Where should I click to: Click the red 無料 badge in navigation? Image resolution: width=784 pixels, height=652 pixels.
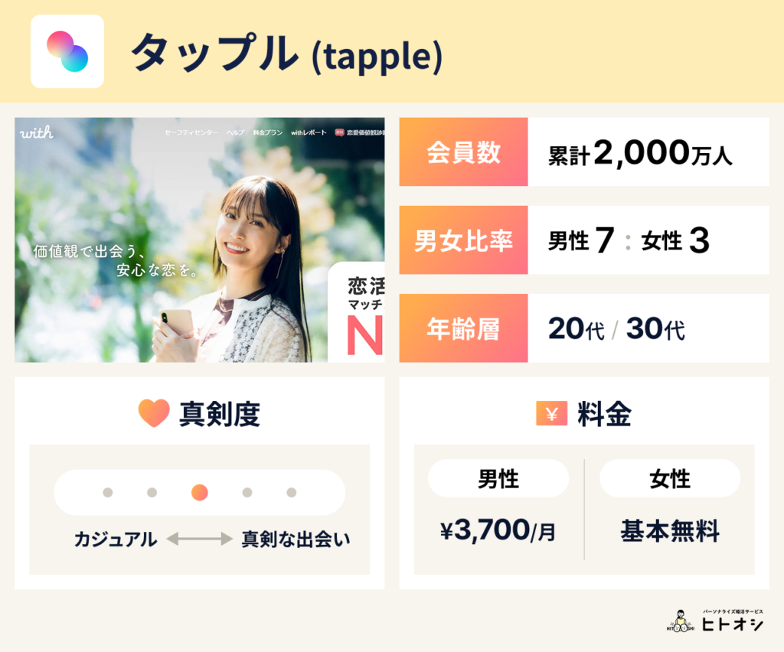tap(339, 132)
